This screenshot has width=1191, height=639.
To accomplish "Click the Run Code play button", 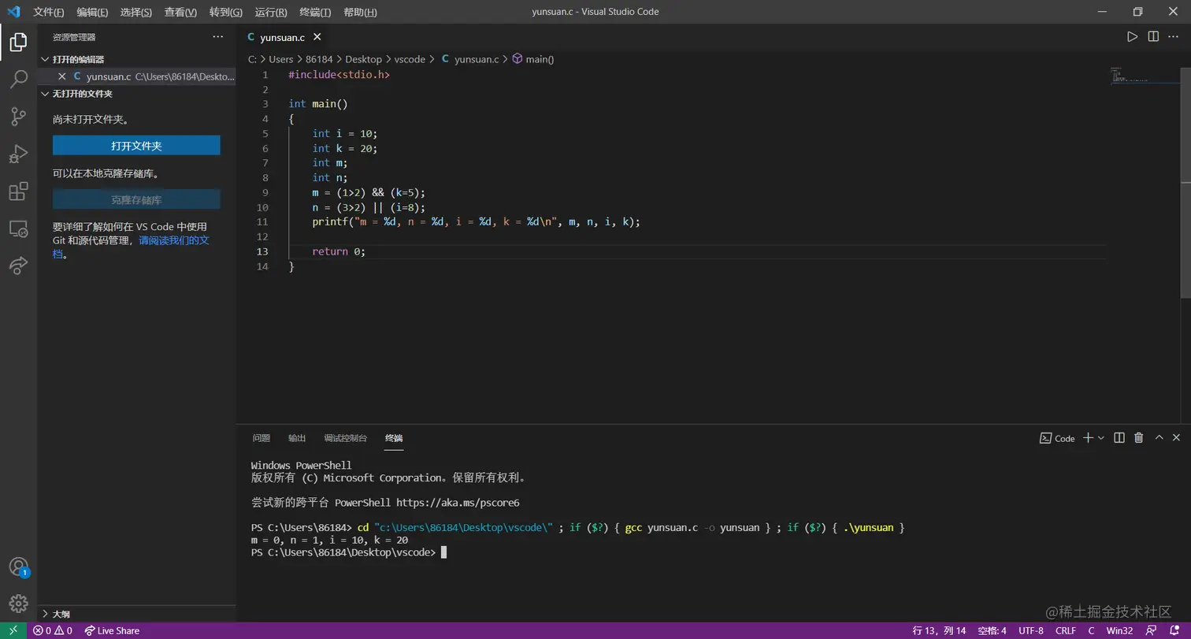I will [1132, 37].
